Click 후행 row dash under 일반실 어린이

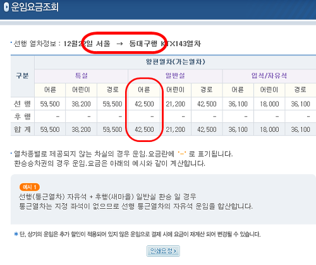point(183,116)
